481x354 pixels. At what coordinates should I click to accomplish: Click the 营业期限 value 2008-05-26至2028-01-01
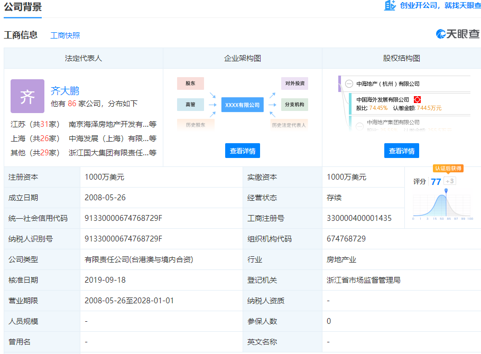(x=129, y=300)
